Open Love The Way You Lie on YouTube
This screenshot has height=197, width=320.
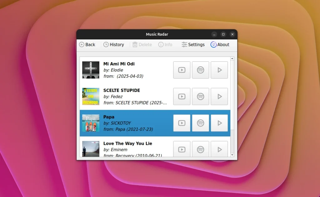tap(182, 149)
